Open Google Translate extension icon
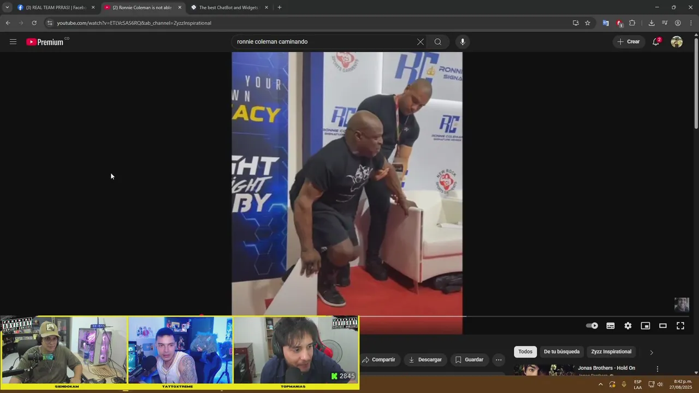 click(606, 23)
